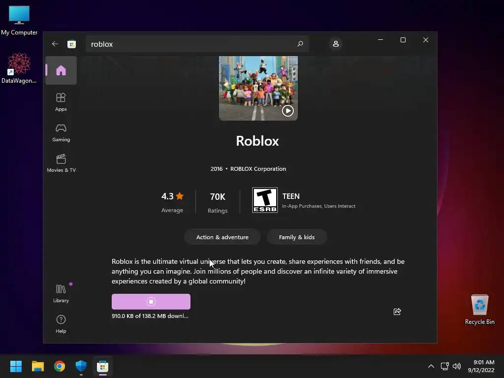
Task: Select the My Computer desktop icon
Action: click(x=19, y=21)
